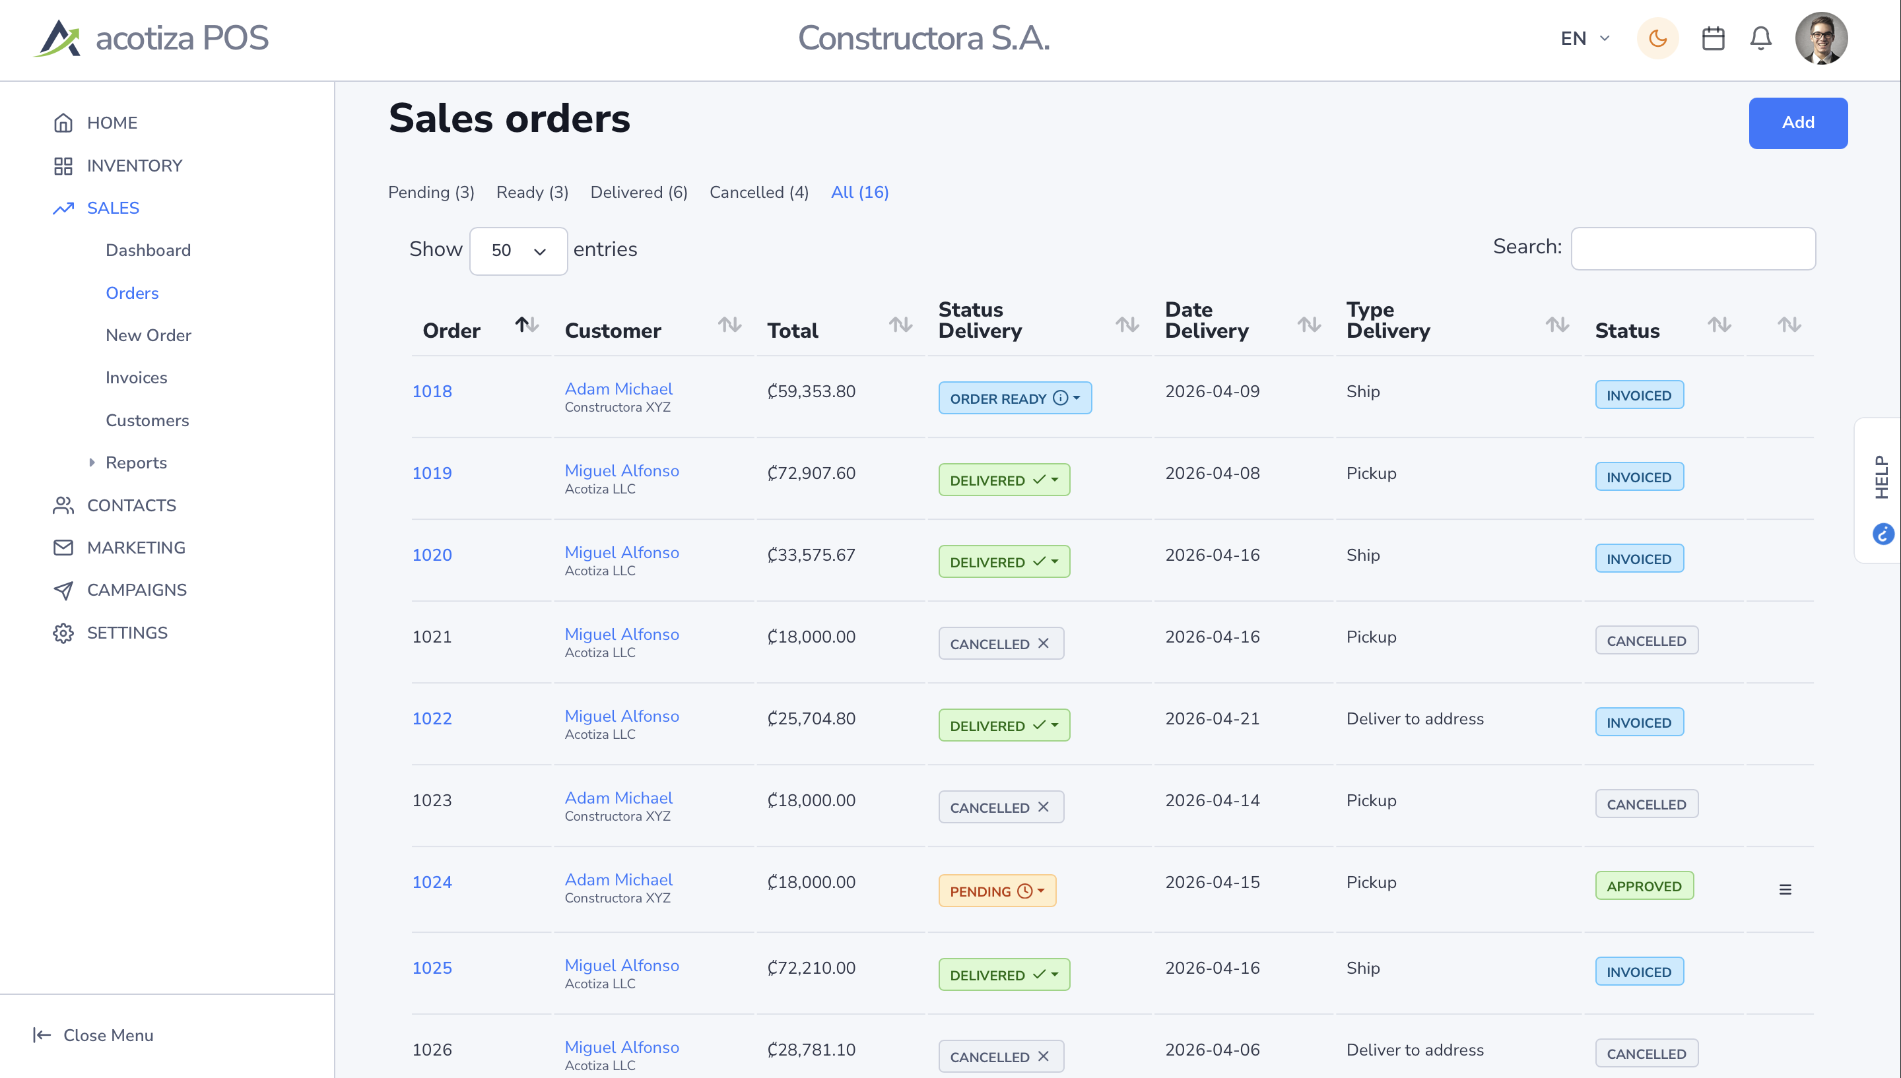This screenshot has height=1078, width=1901.
Task: Switch to Ready (3) tab
Action: (x=532, y=192)
